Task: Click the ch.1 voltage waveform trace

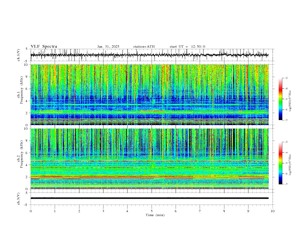Action: pyautogui.click(x=150, y=55)
